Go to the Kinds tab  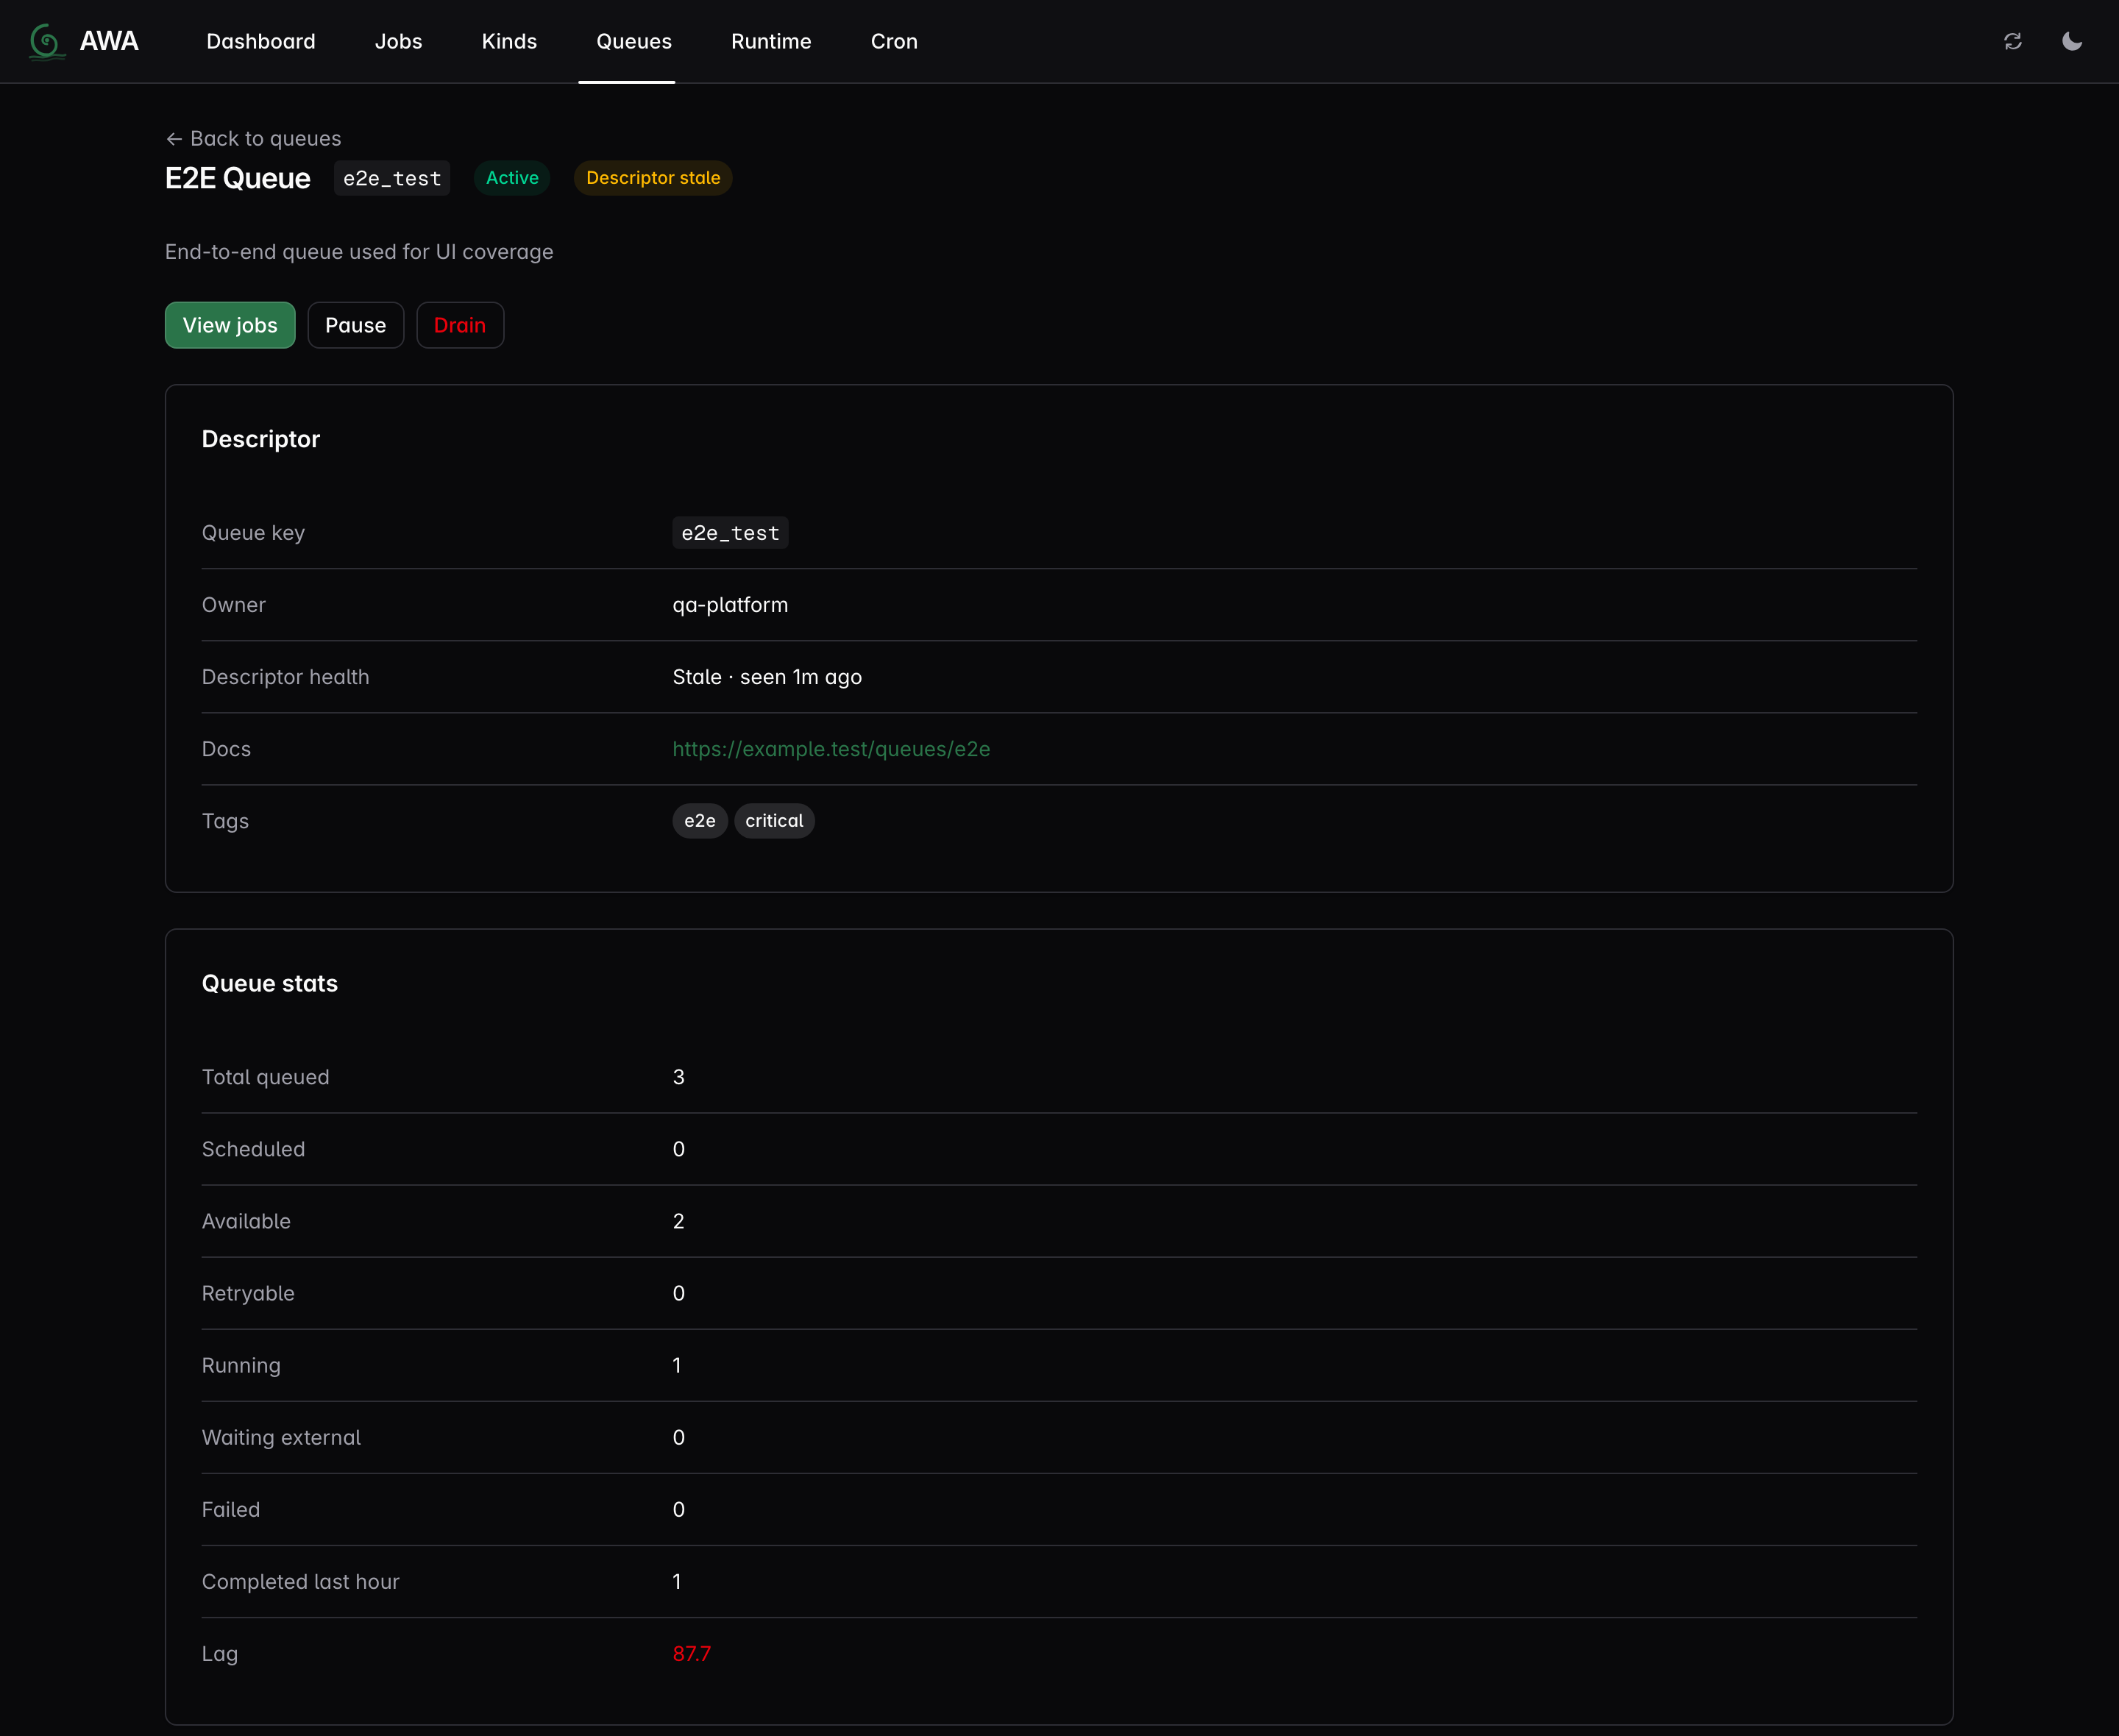(509, 41)
